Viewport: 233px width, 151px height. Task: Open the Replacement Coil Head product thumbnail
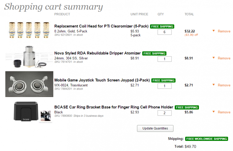click(x=29, y=31)
